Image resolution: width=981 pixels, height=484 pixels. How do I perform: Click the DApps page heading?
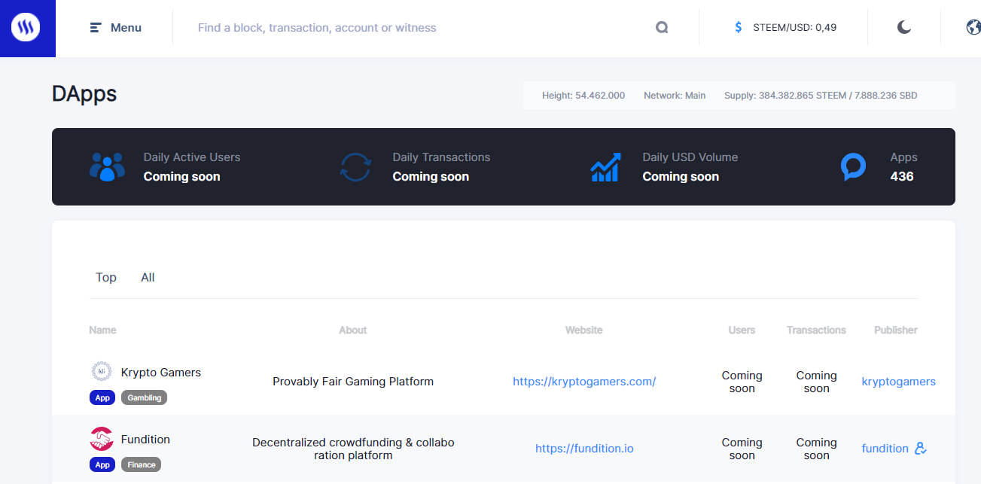(84, 94)
